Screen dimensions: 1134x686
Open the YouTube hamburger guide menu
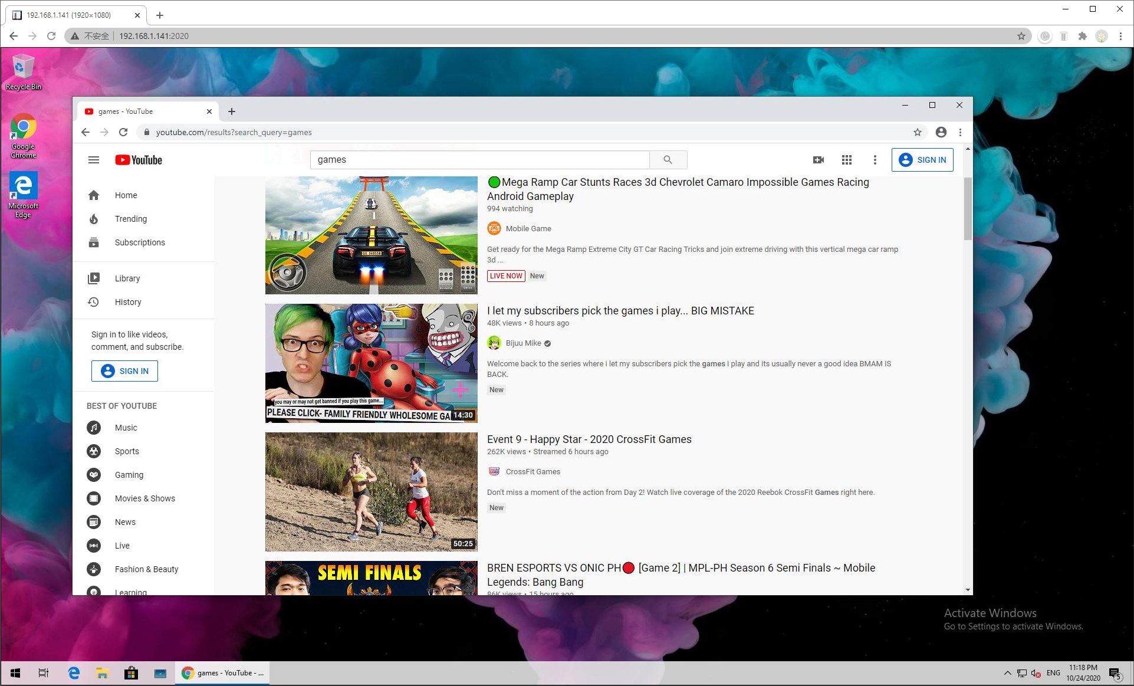[94, 160]
